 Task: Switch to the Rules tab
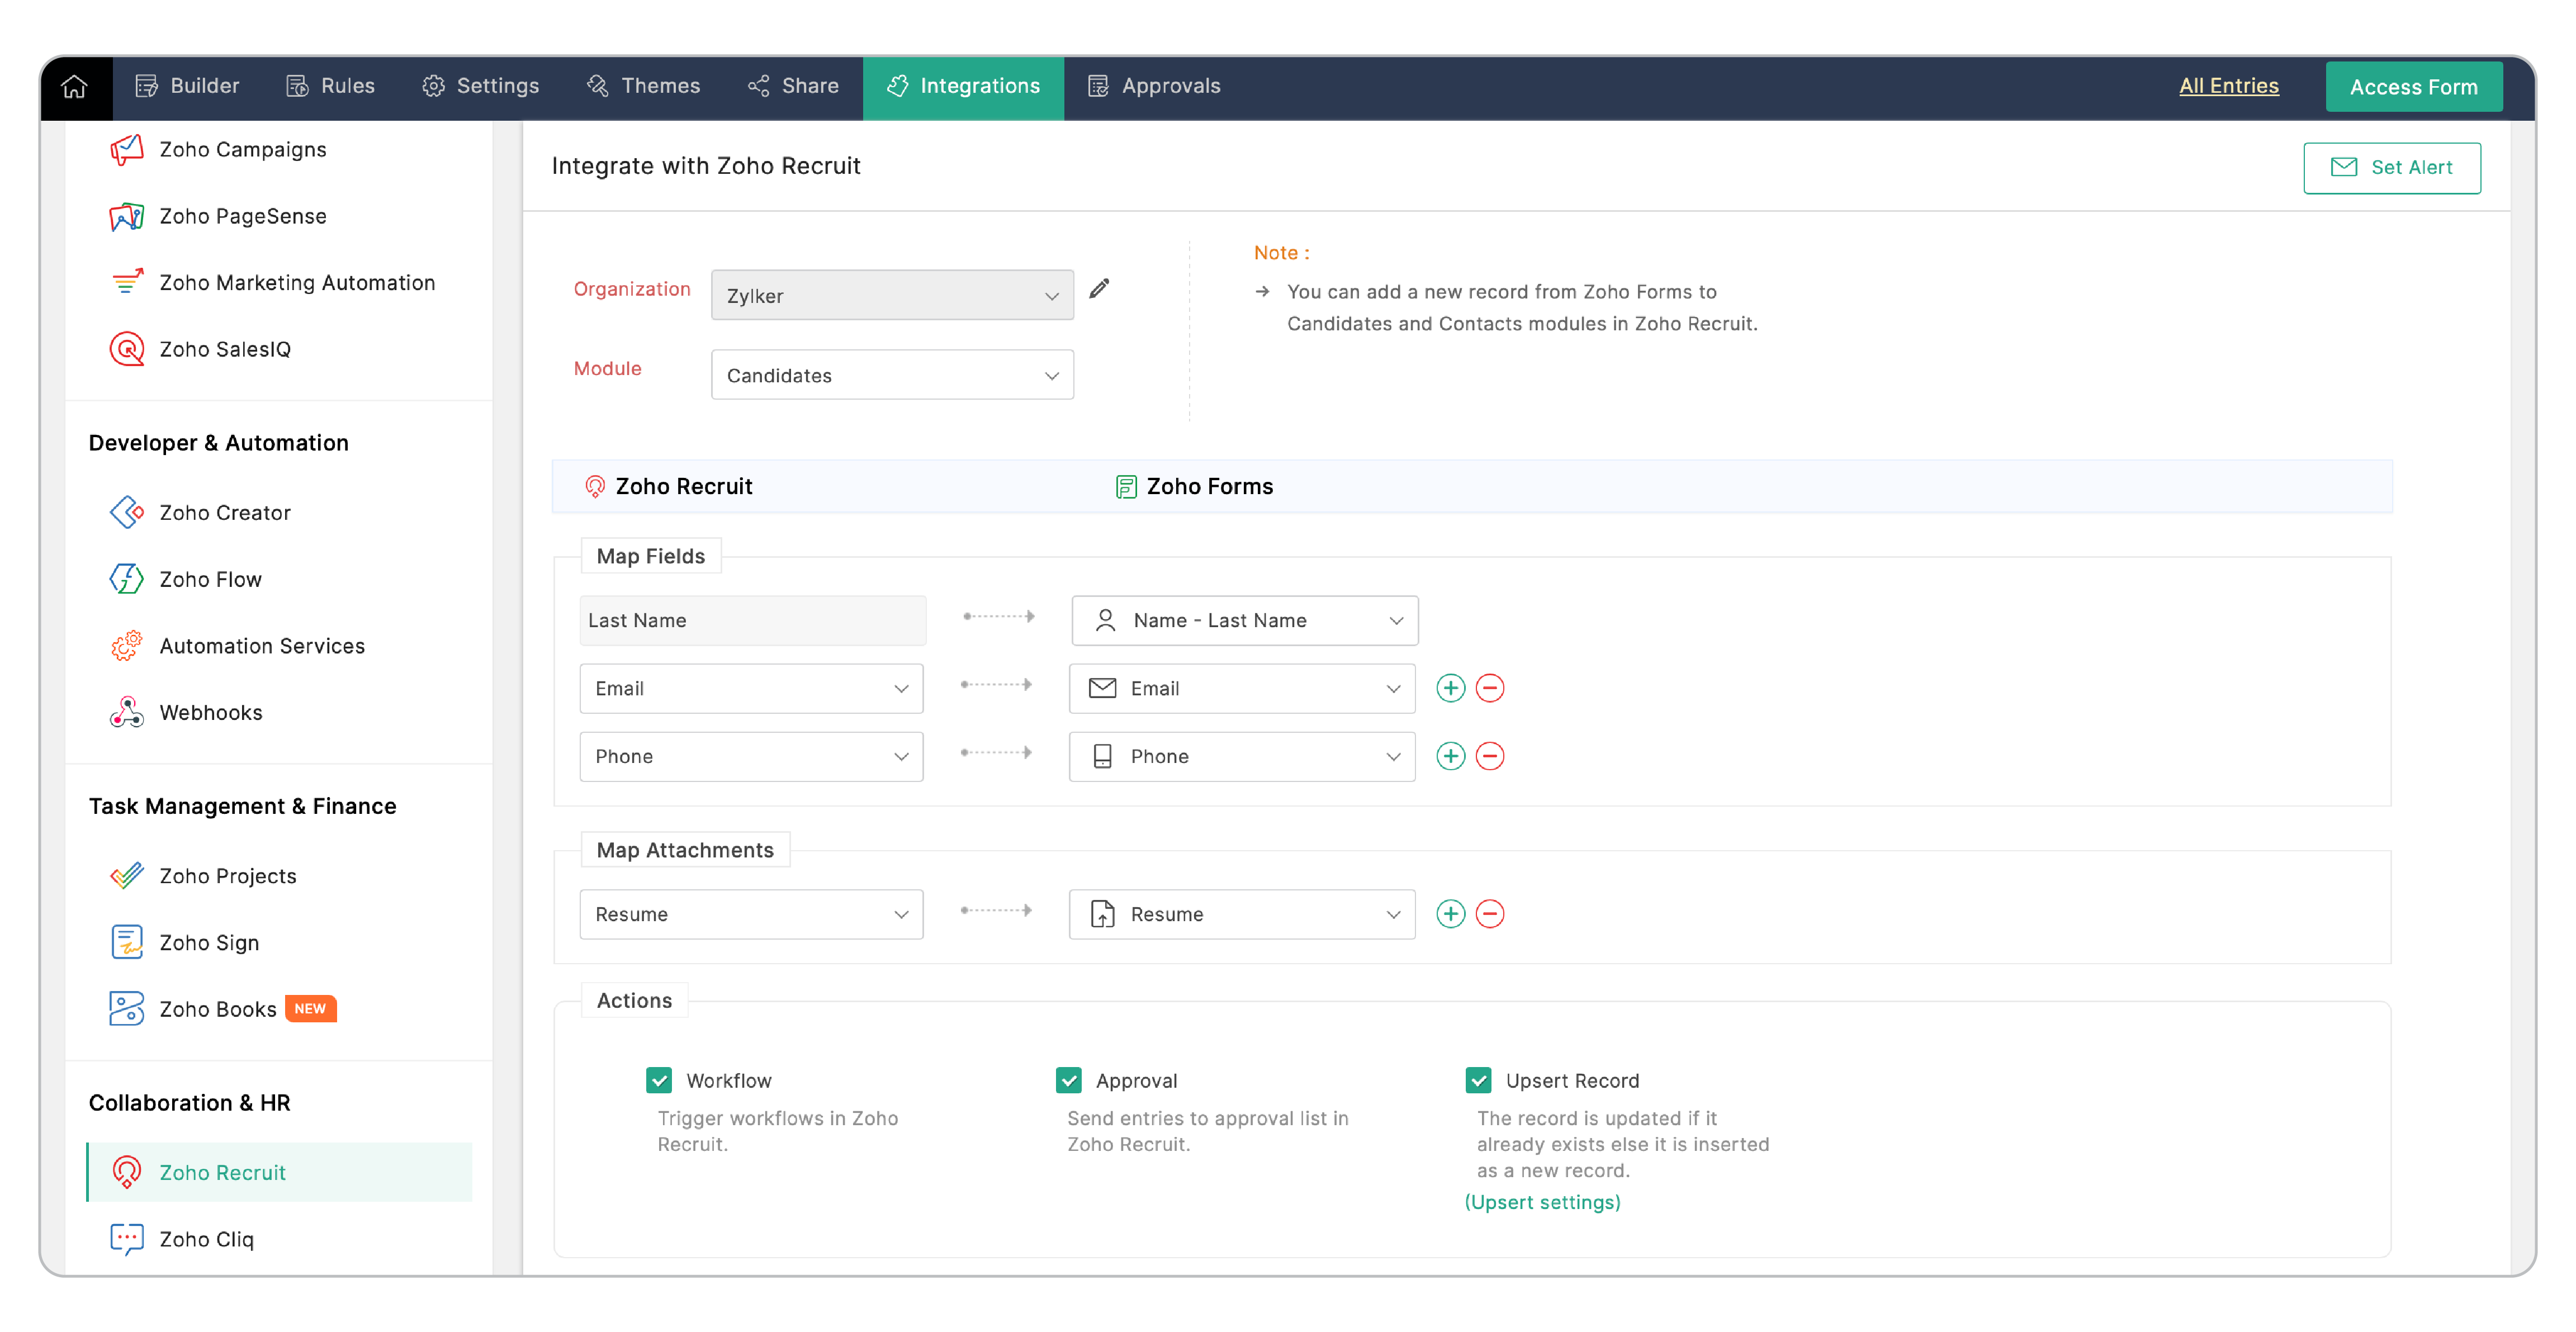pos(330,86)
